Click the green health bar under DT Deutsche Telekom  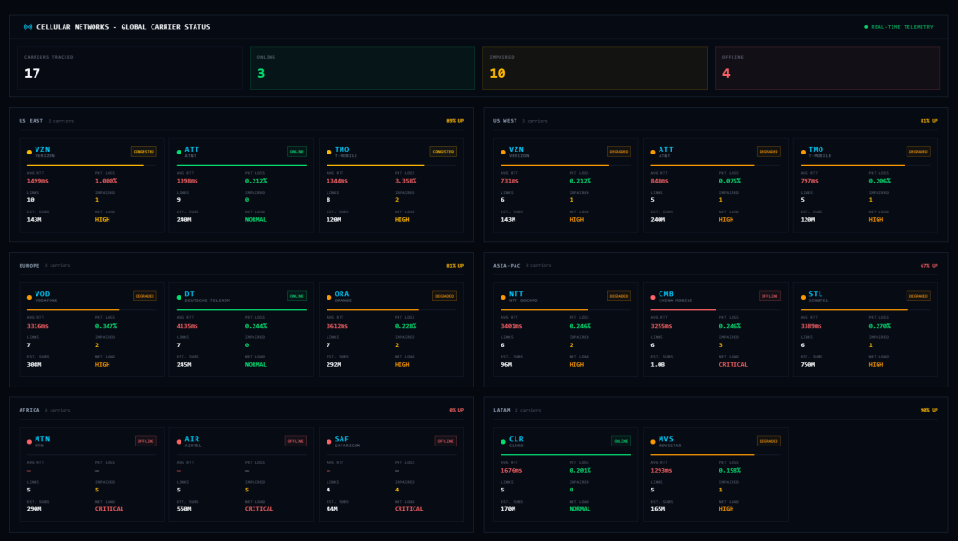click(x=241, y=310)
